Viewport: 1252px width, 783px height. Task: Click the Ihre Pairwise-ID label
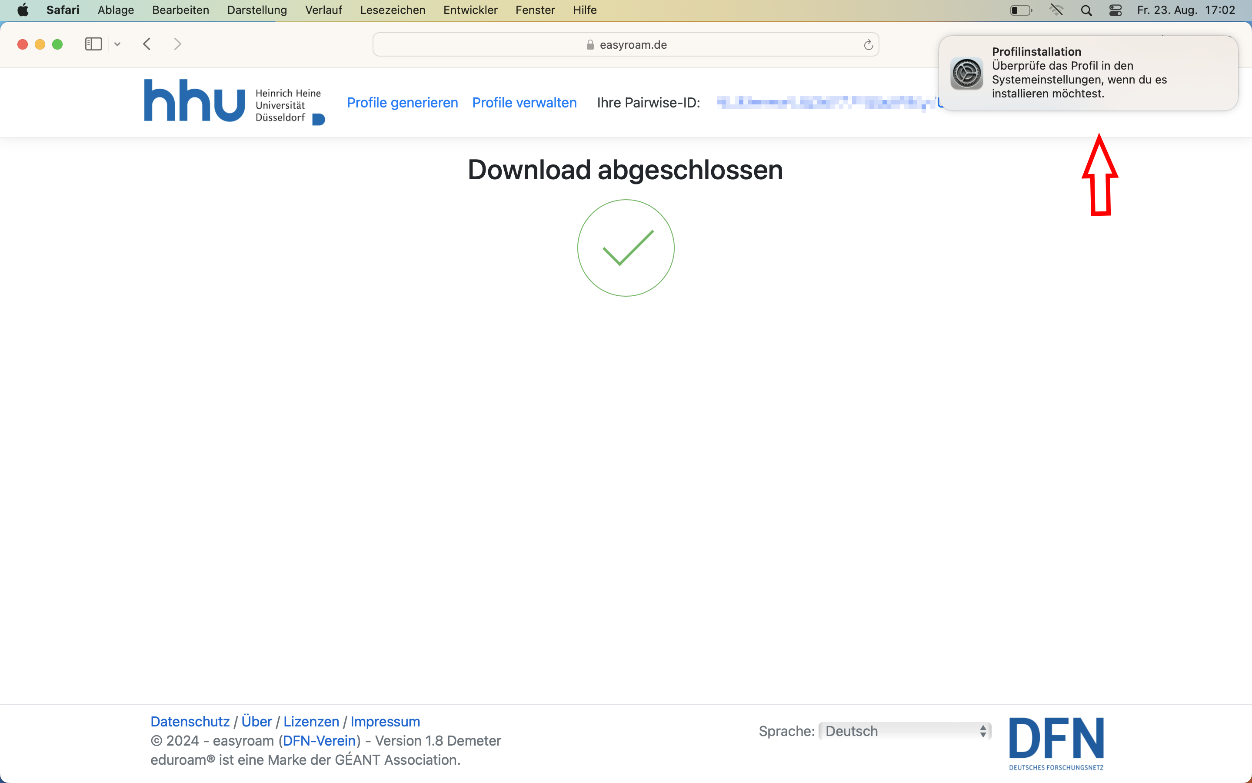click(x=648, y=103)
